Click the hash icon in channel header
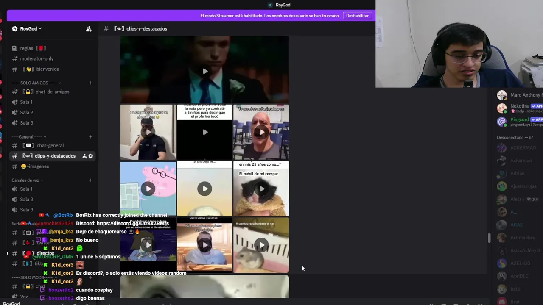Viewport: 543px width, 305px height. tap(106, 29)
